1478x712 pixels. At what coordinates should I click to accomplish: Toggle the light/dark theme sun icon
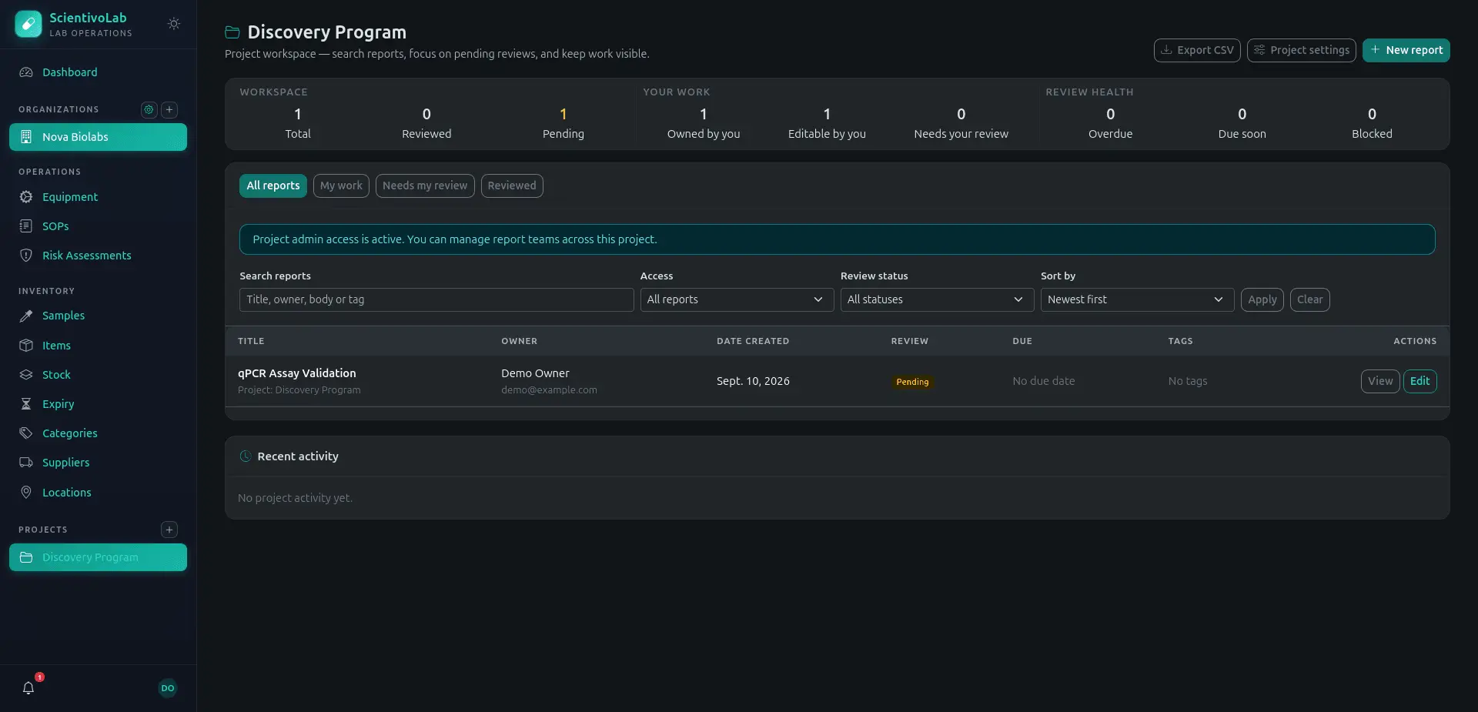click(x=174, y=24)
